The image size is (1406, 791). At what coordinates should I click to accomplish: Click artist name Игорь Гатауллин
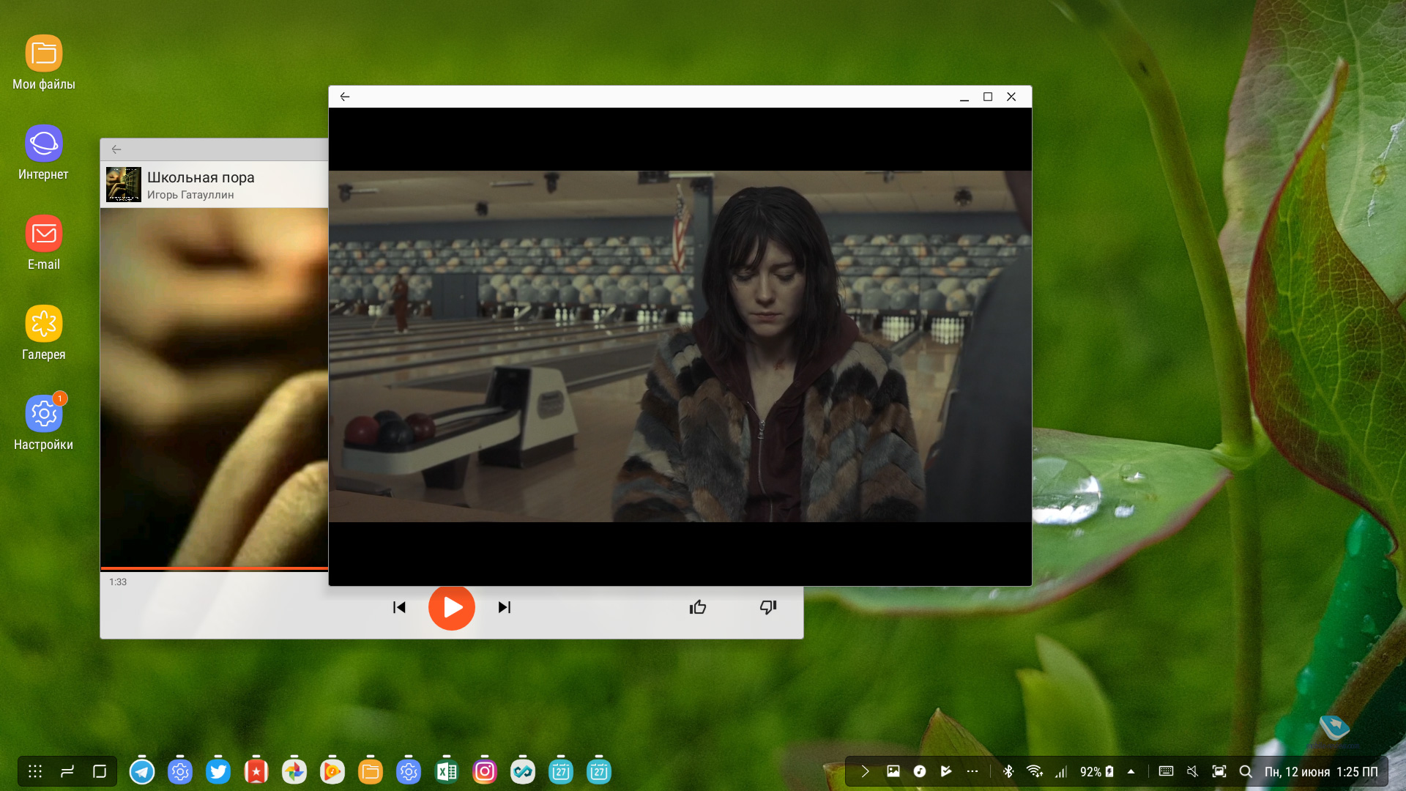point(190,195)
